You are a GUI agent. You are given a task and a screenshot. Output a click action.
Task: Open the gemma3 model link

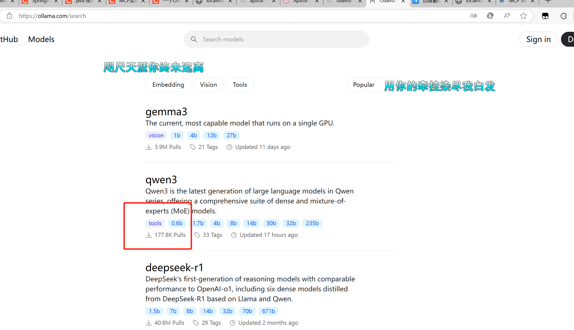[166, 112]
